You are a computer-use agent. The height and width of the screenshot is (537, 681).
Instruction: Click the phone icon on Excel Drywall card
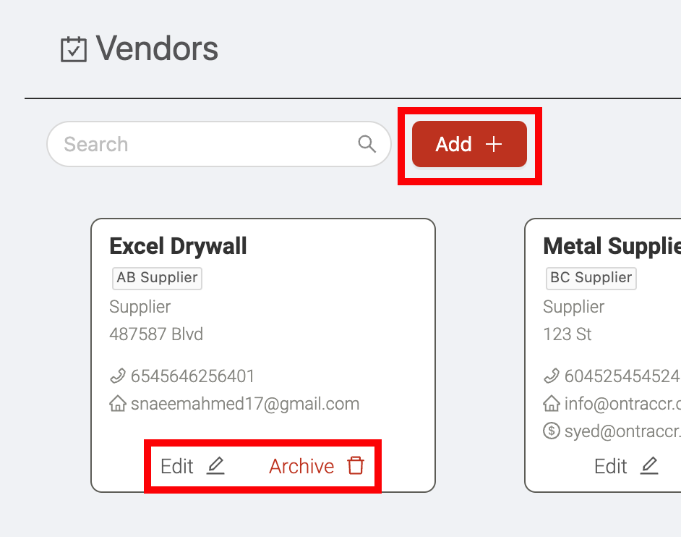(x=118, y=376)
